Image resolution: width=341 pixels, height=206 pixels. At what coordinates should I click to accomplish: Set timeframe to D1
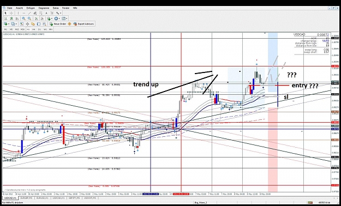[x=39, y=29]
